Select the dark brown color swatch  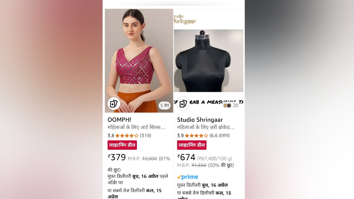tap(229, 106)
